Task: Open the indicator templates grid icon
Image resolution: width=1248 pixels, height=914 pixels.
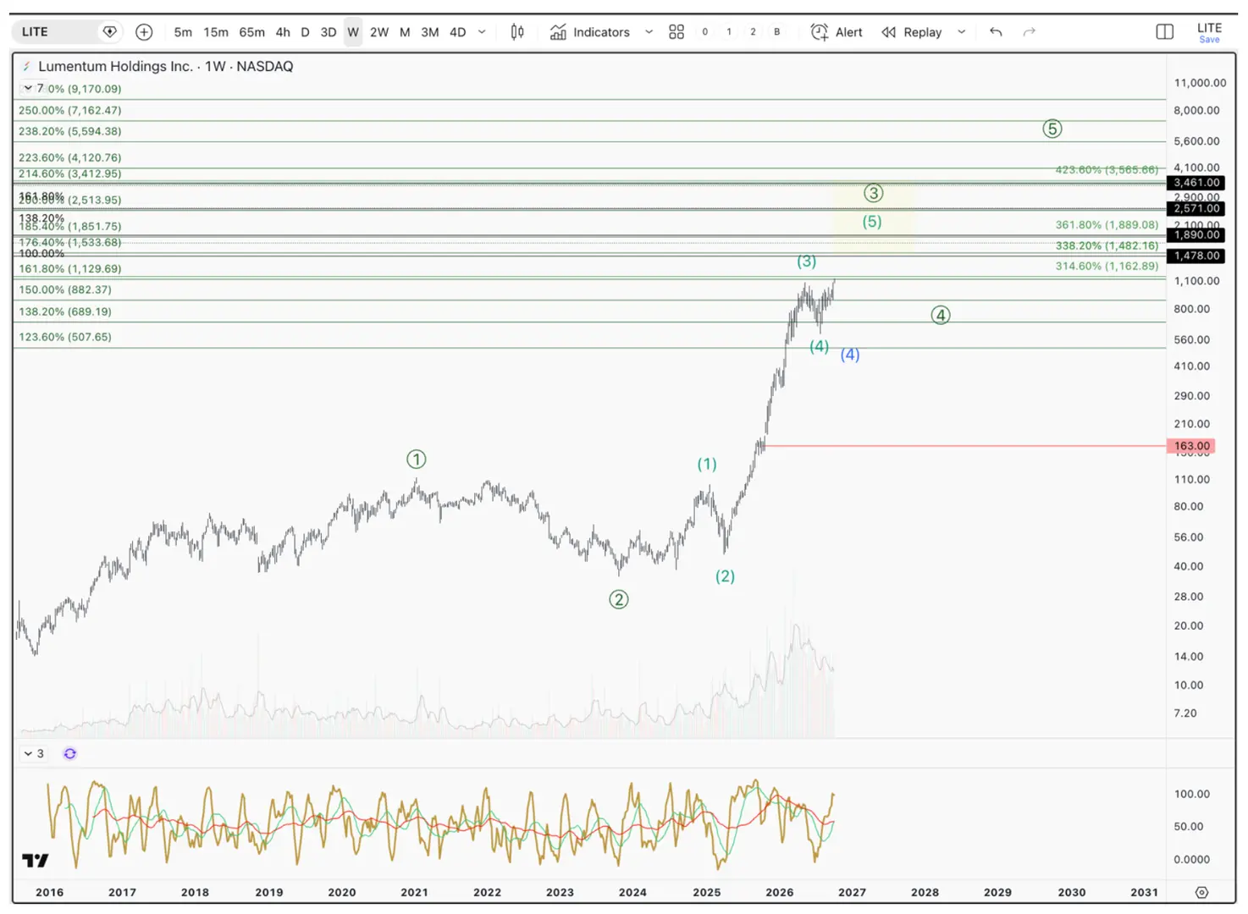Action: click(676, 32)
